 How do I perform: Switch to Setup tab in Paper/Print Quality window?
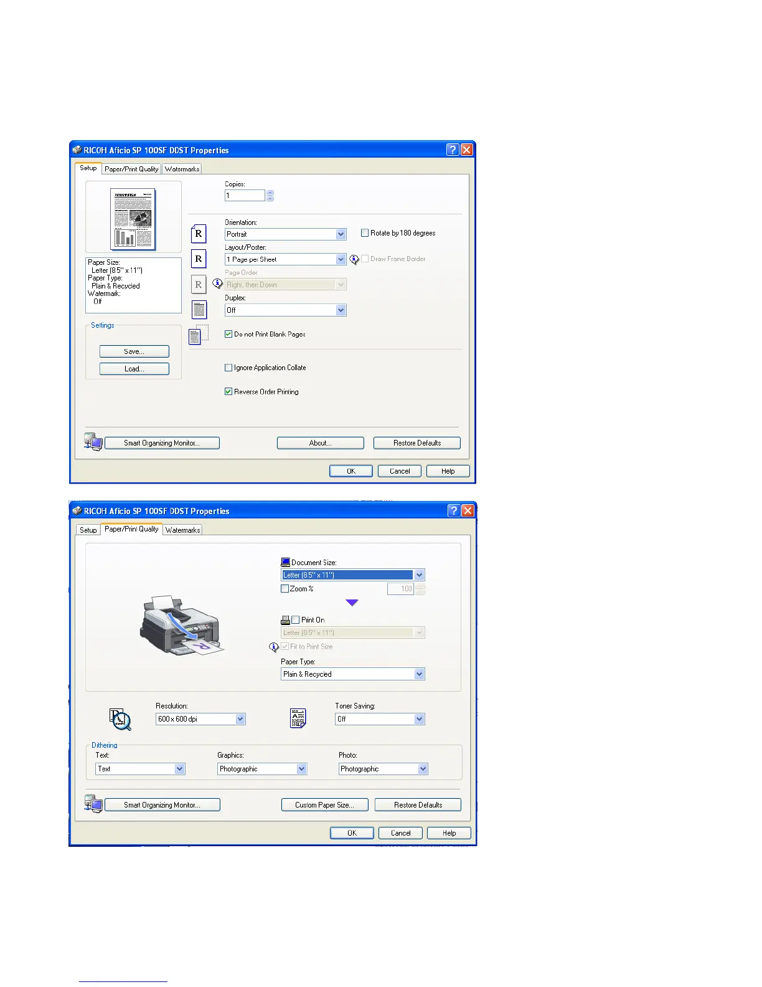[88, 530]
